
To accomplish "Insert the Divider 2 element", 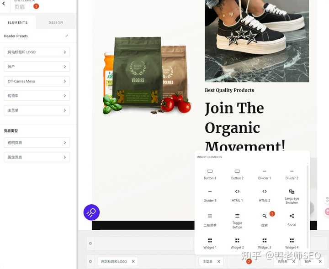I will [x=292, y=174].
